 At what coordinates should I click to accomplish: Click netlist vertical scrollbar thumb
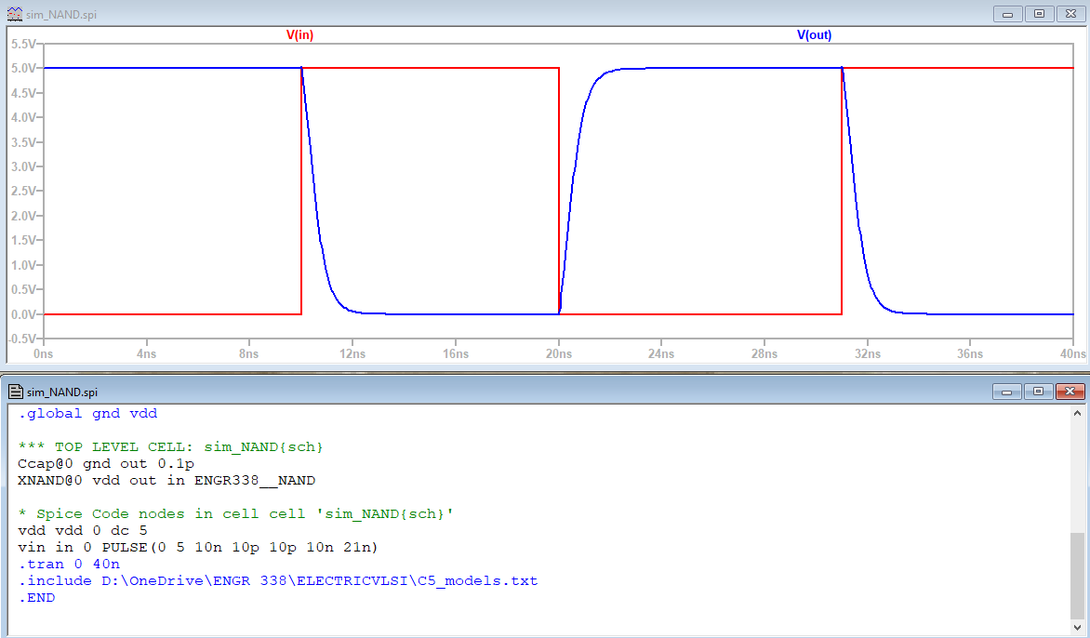point(1077,575)
